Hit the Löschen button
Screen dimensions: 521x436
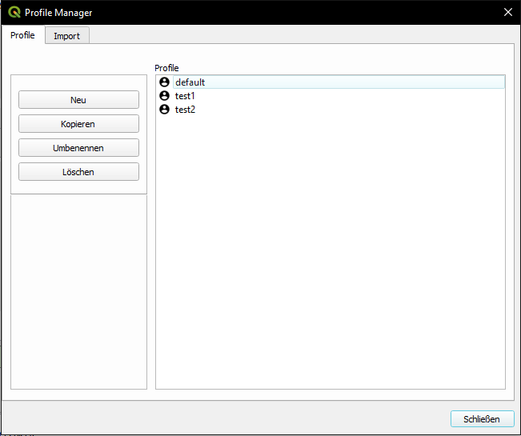pyautogui.click(x=78, y=172)
